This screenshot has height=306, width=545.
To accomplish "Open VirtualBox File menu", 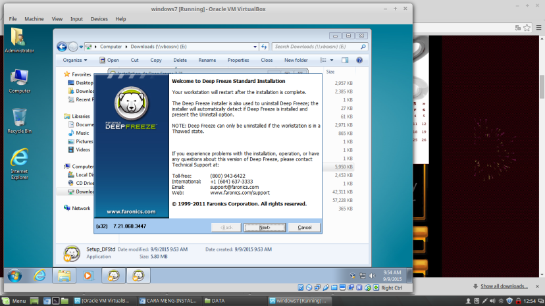I will coord(13,19).
